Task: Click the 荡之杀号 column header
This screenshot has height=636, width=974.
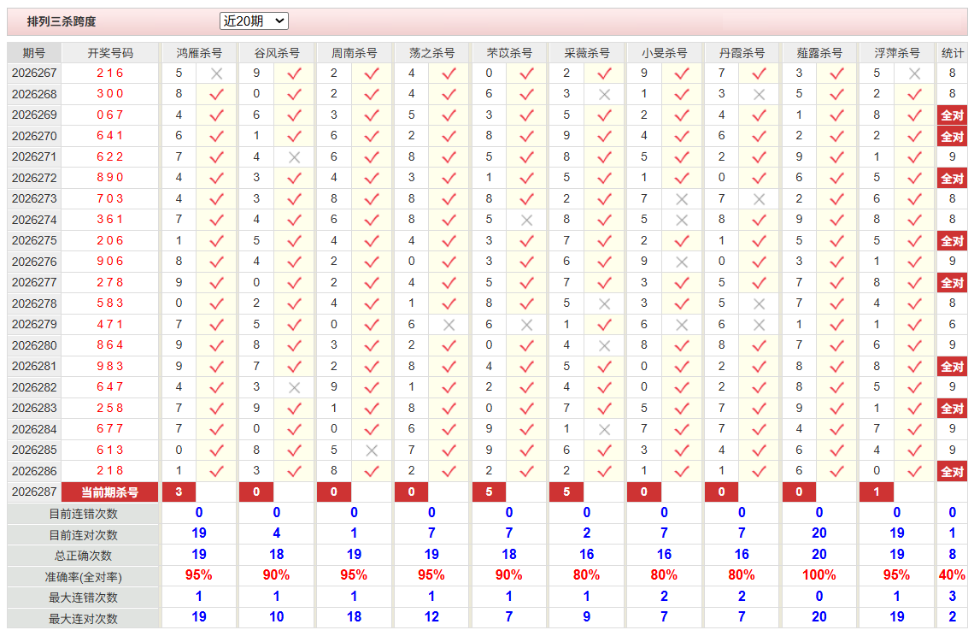Action: click(431, 53)
